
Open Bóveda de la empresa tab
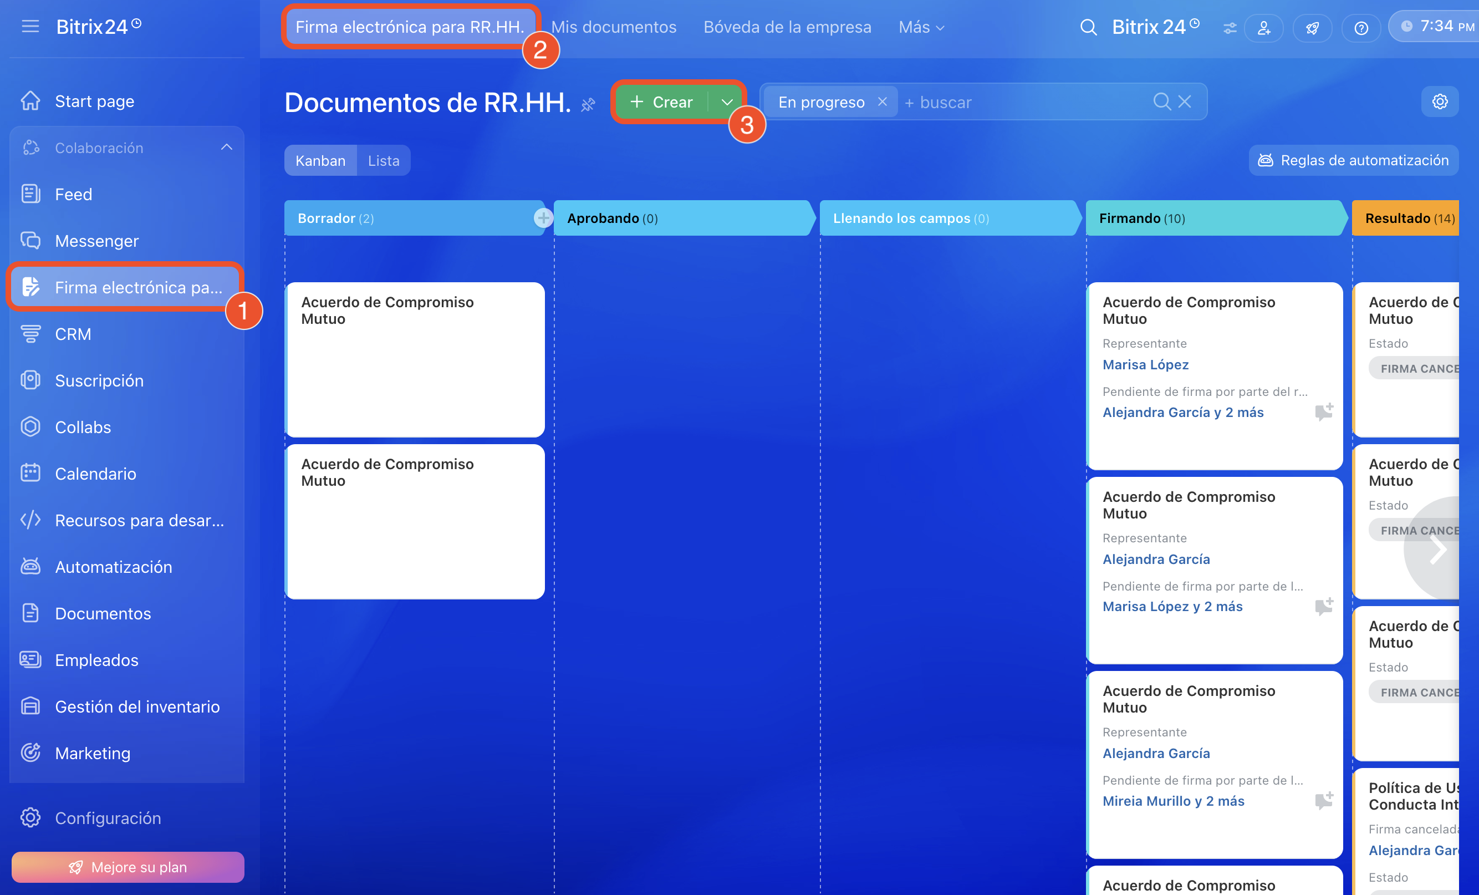tap(787, 28)
